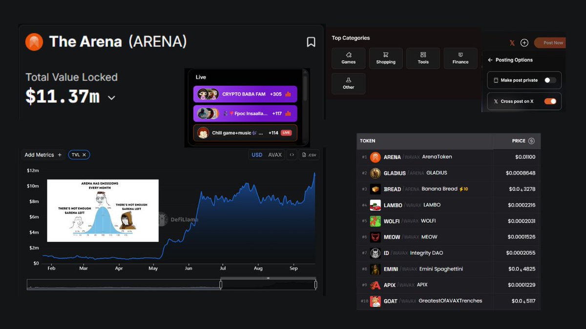Click the LIVE badge on Chill game+music

286,133
